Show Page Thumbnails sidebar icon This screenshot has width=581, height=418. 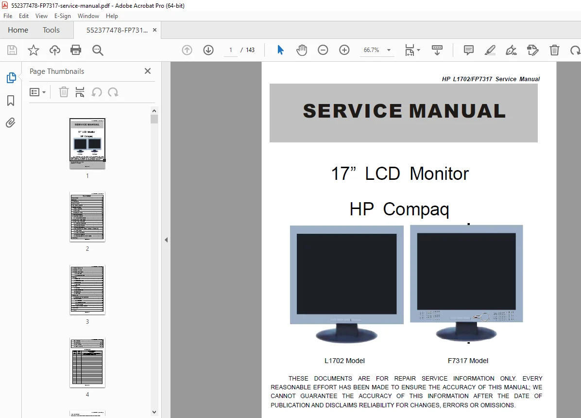coord(11,78)
